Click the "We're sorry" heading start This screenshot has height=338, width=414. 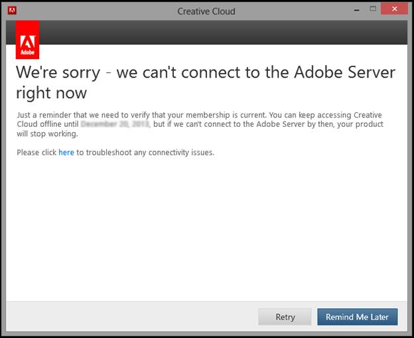[x=56, y=72]
